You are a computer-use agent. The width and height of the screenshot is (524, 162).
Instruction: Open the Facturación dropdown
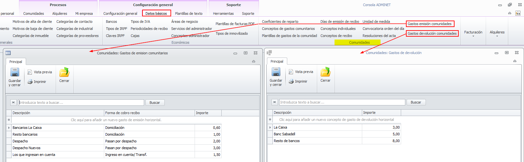(473, 33)
